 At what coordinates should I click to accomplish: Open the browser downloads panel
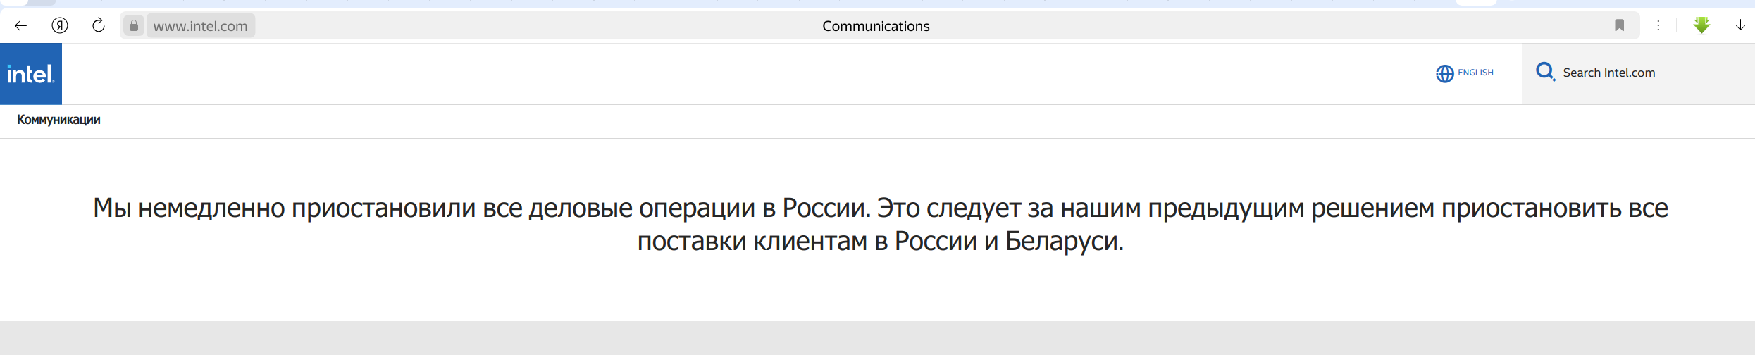point(1740,26)
